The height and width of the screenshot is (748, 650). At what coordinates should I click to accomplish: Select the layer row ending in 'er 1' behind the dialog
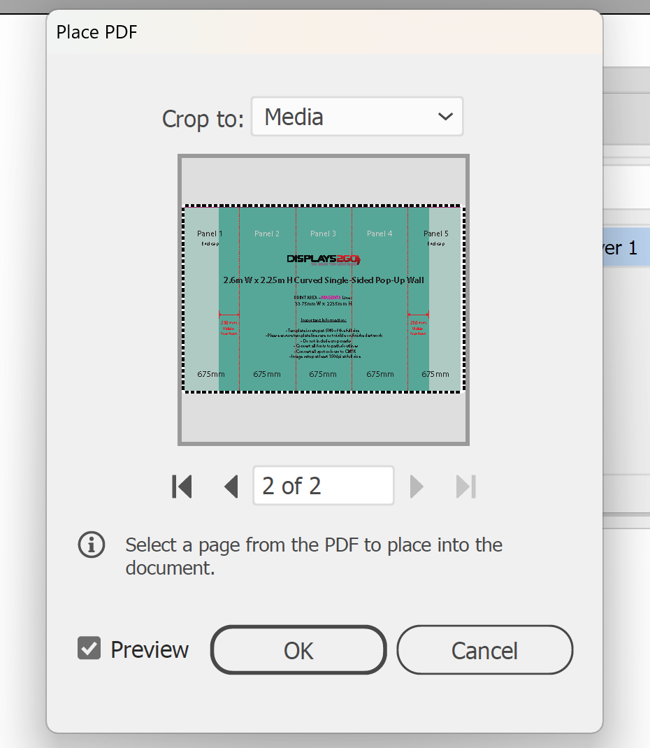click(627, 247)
